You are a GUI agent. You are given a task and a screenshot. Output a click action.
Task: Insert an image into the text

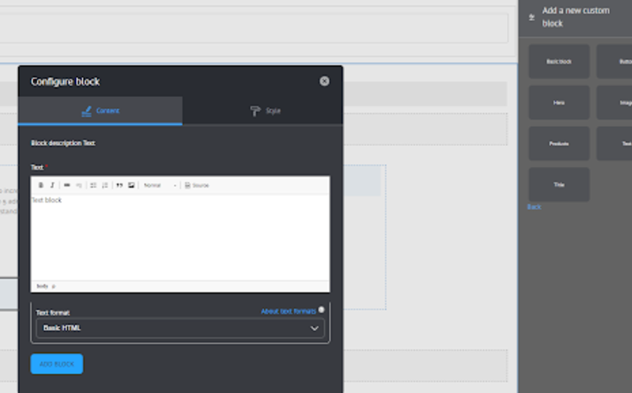(x=131, y=185)
